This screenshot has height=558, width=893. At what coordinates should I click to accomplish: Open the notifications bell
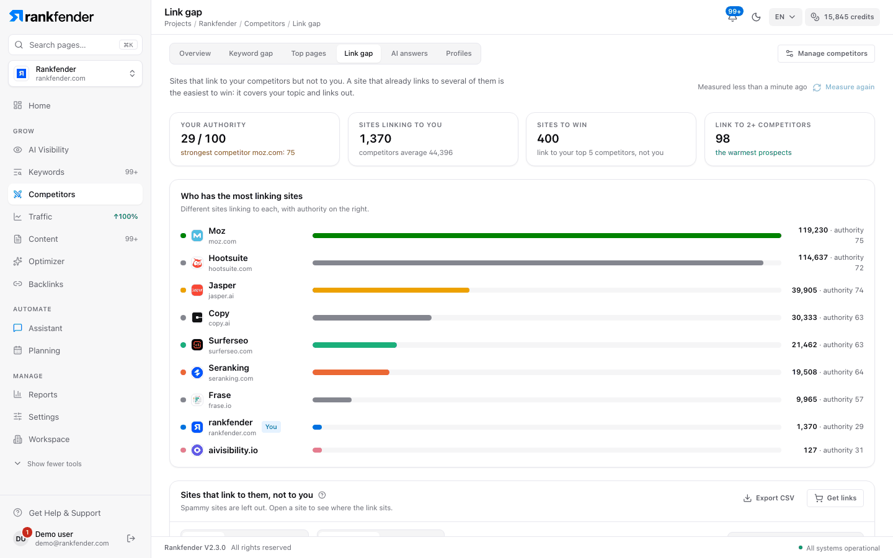pos(732,17)
